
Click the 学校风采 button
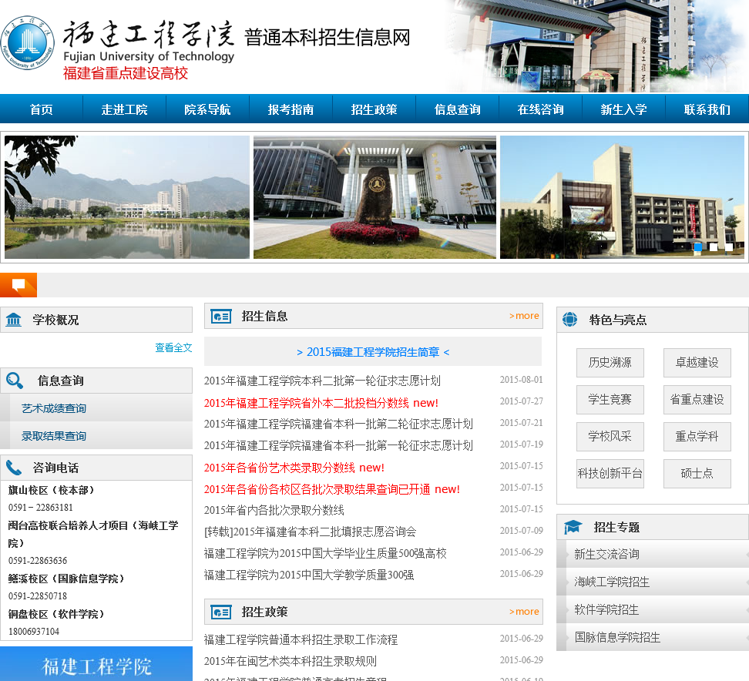(610, 437)
